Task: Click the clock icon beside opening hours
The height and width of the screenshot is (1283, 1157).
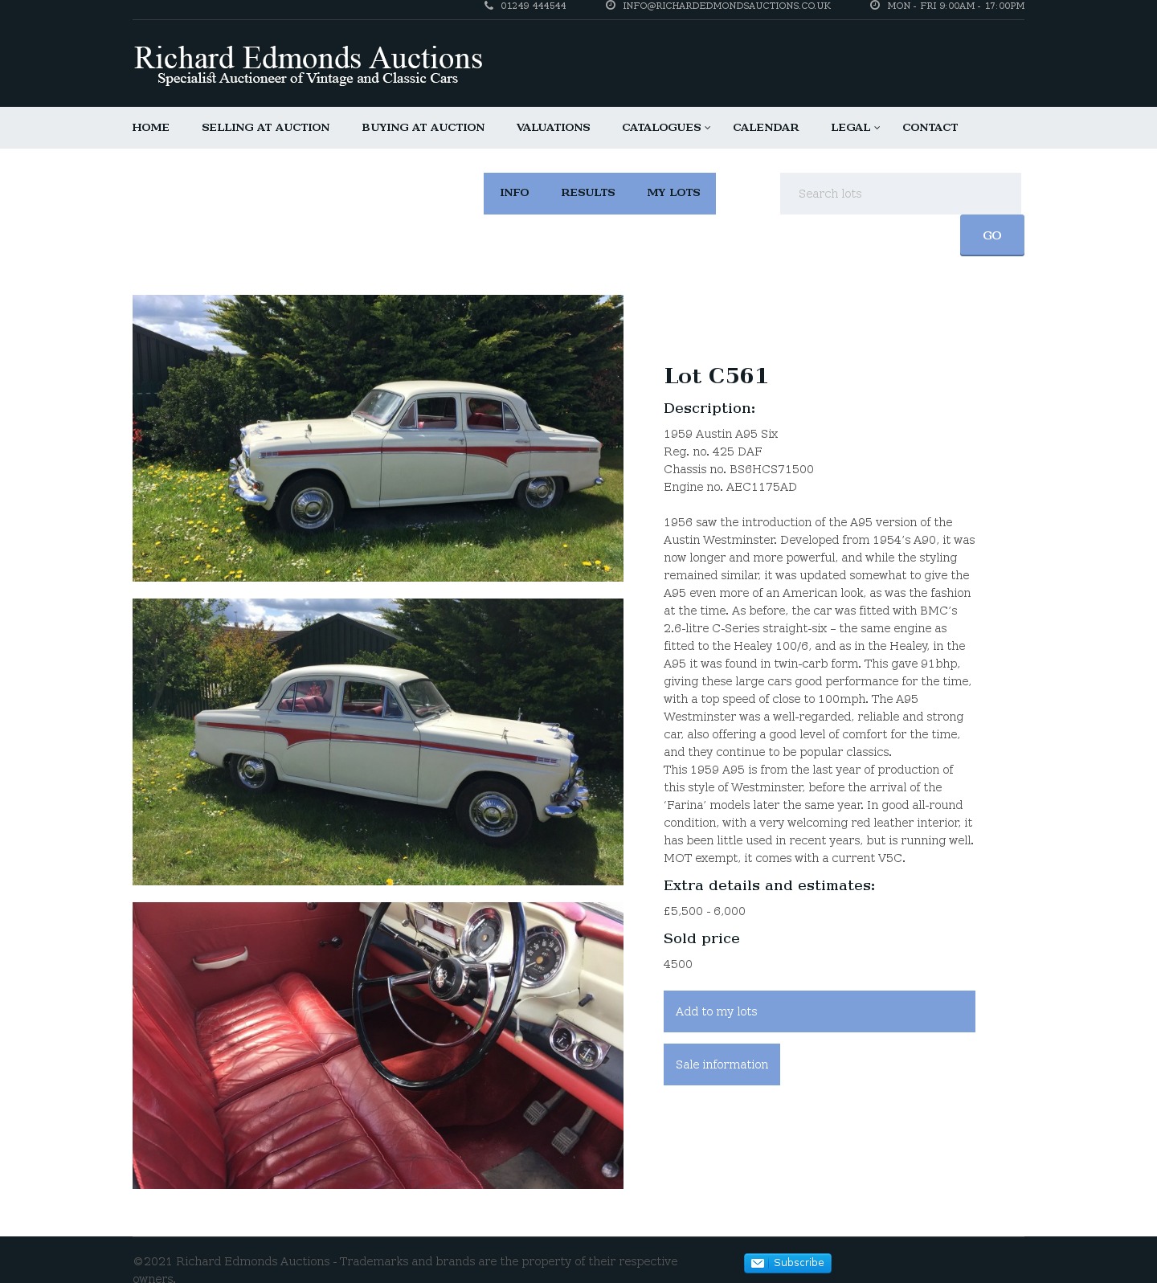Action: pos(875,6)
